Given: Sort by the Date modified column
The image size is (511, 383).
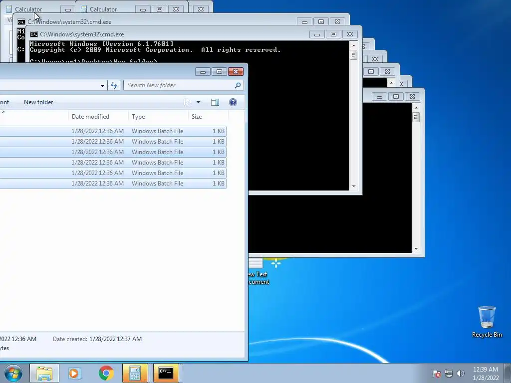Looking at the screenshot, I should (x=98, y=117).
